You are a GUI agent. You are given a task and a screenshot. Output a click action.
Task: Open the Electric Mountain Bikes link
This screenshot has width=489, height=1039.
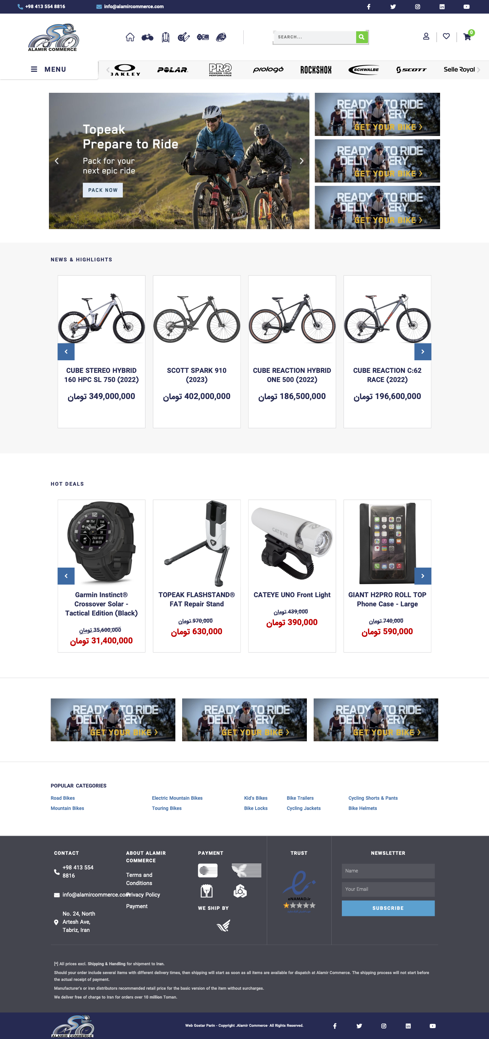coord(177,798)
